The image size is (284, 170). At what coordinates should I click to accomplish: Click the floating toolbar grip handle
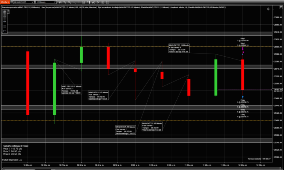(x=8, y=12)
